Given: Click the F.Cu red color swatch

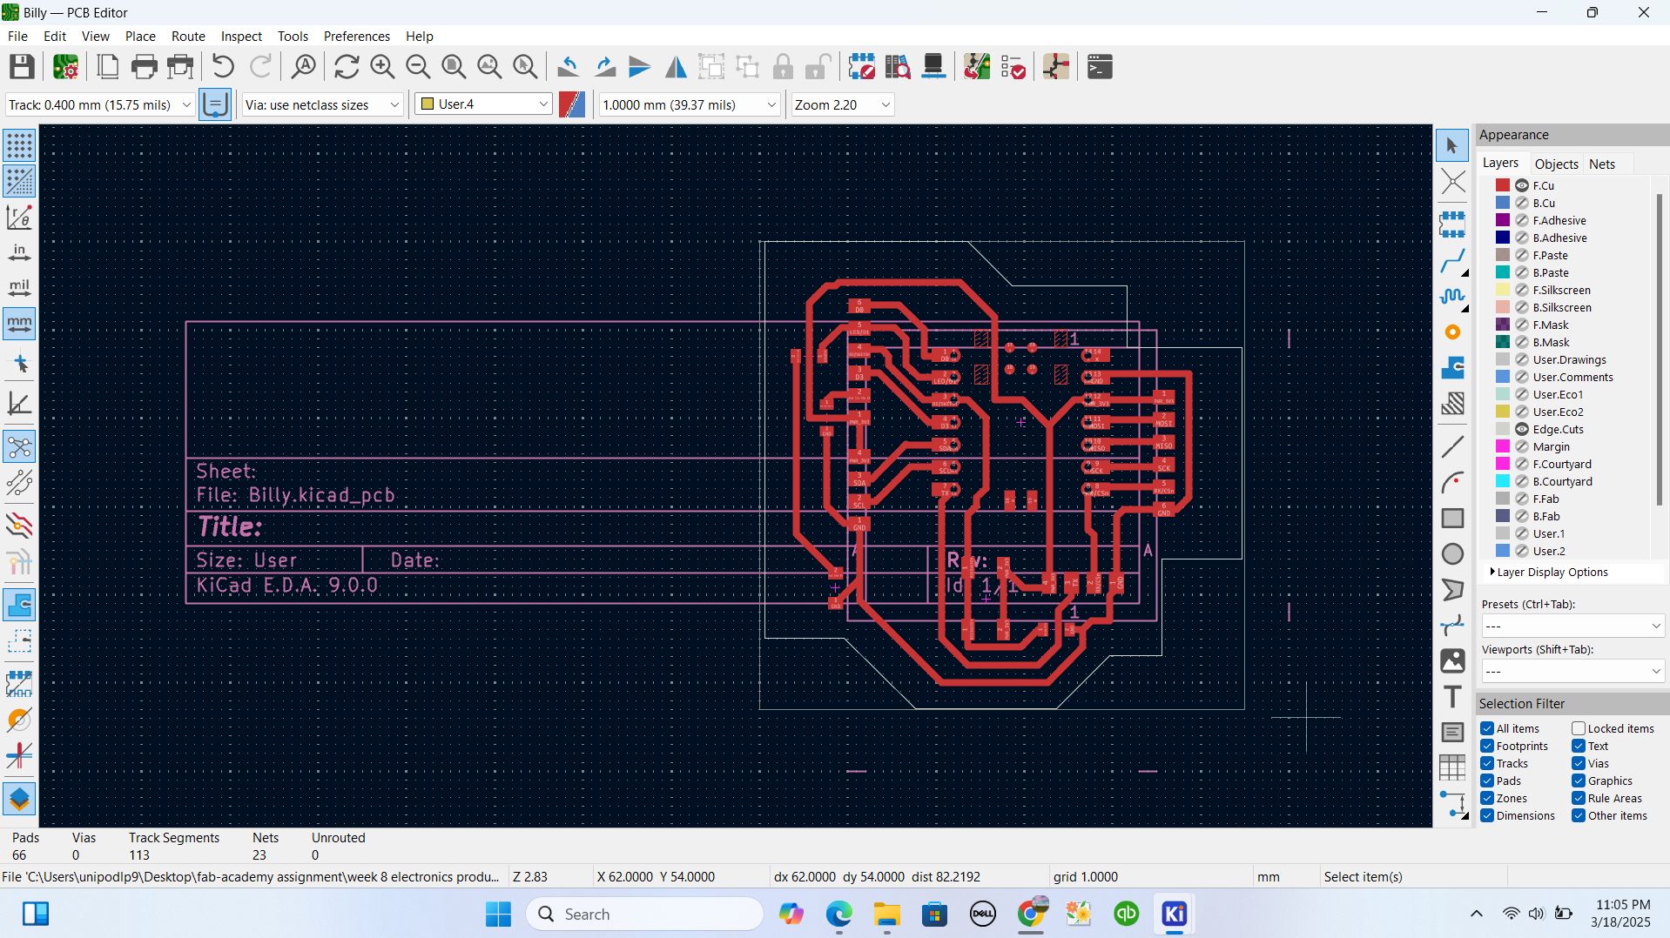Looking at the screenshot, I should tap(1503, 185).
